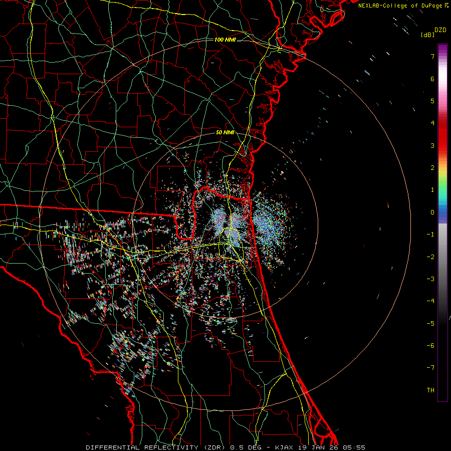451x451 pixels.
Task: Click the -6 value on the ZDR scale
Action: pyautogui.click(x=430, y=346)
